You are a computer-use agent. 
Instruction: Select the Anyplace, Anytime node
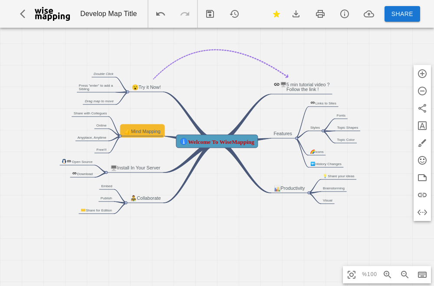click(x=92, y=138)
